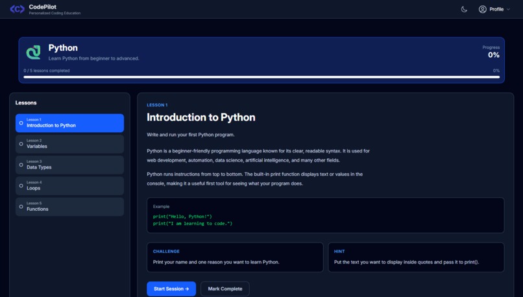
Task: Toggle dark mode moon icon
Action: pyautogui.click(x=464, y=9)
